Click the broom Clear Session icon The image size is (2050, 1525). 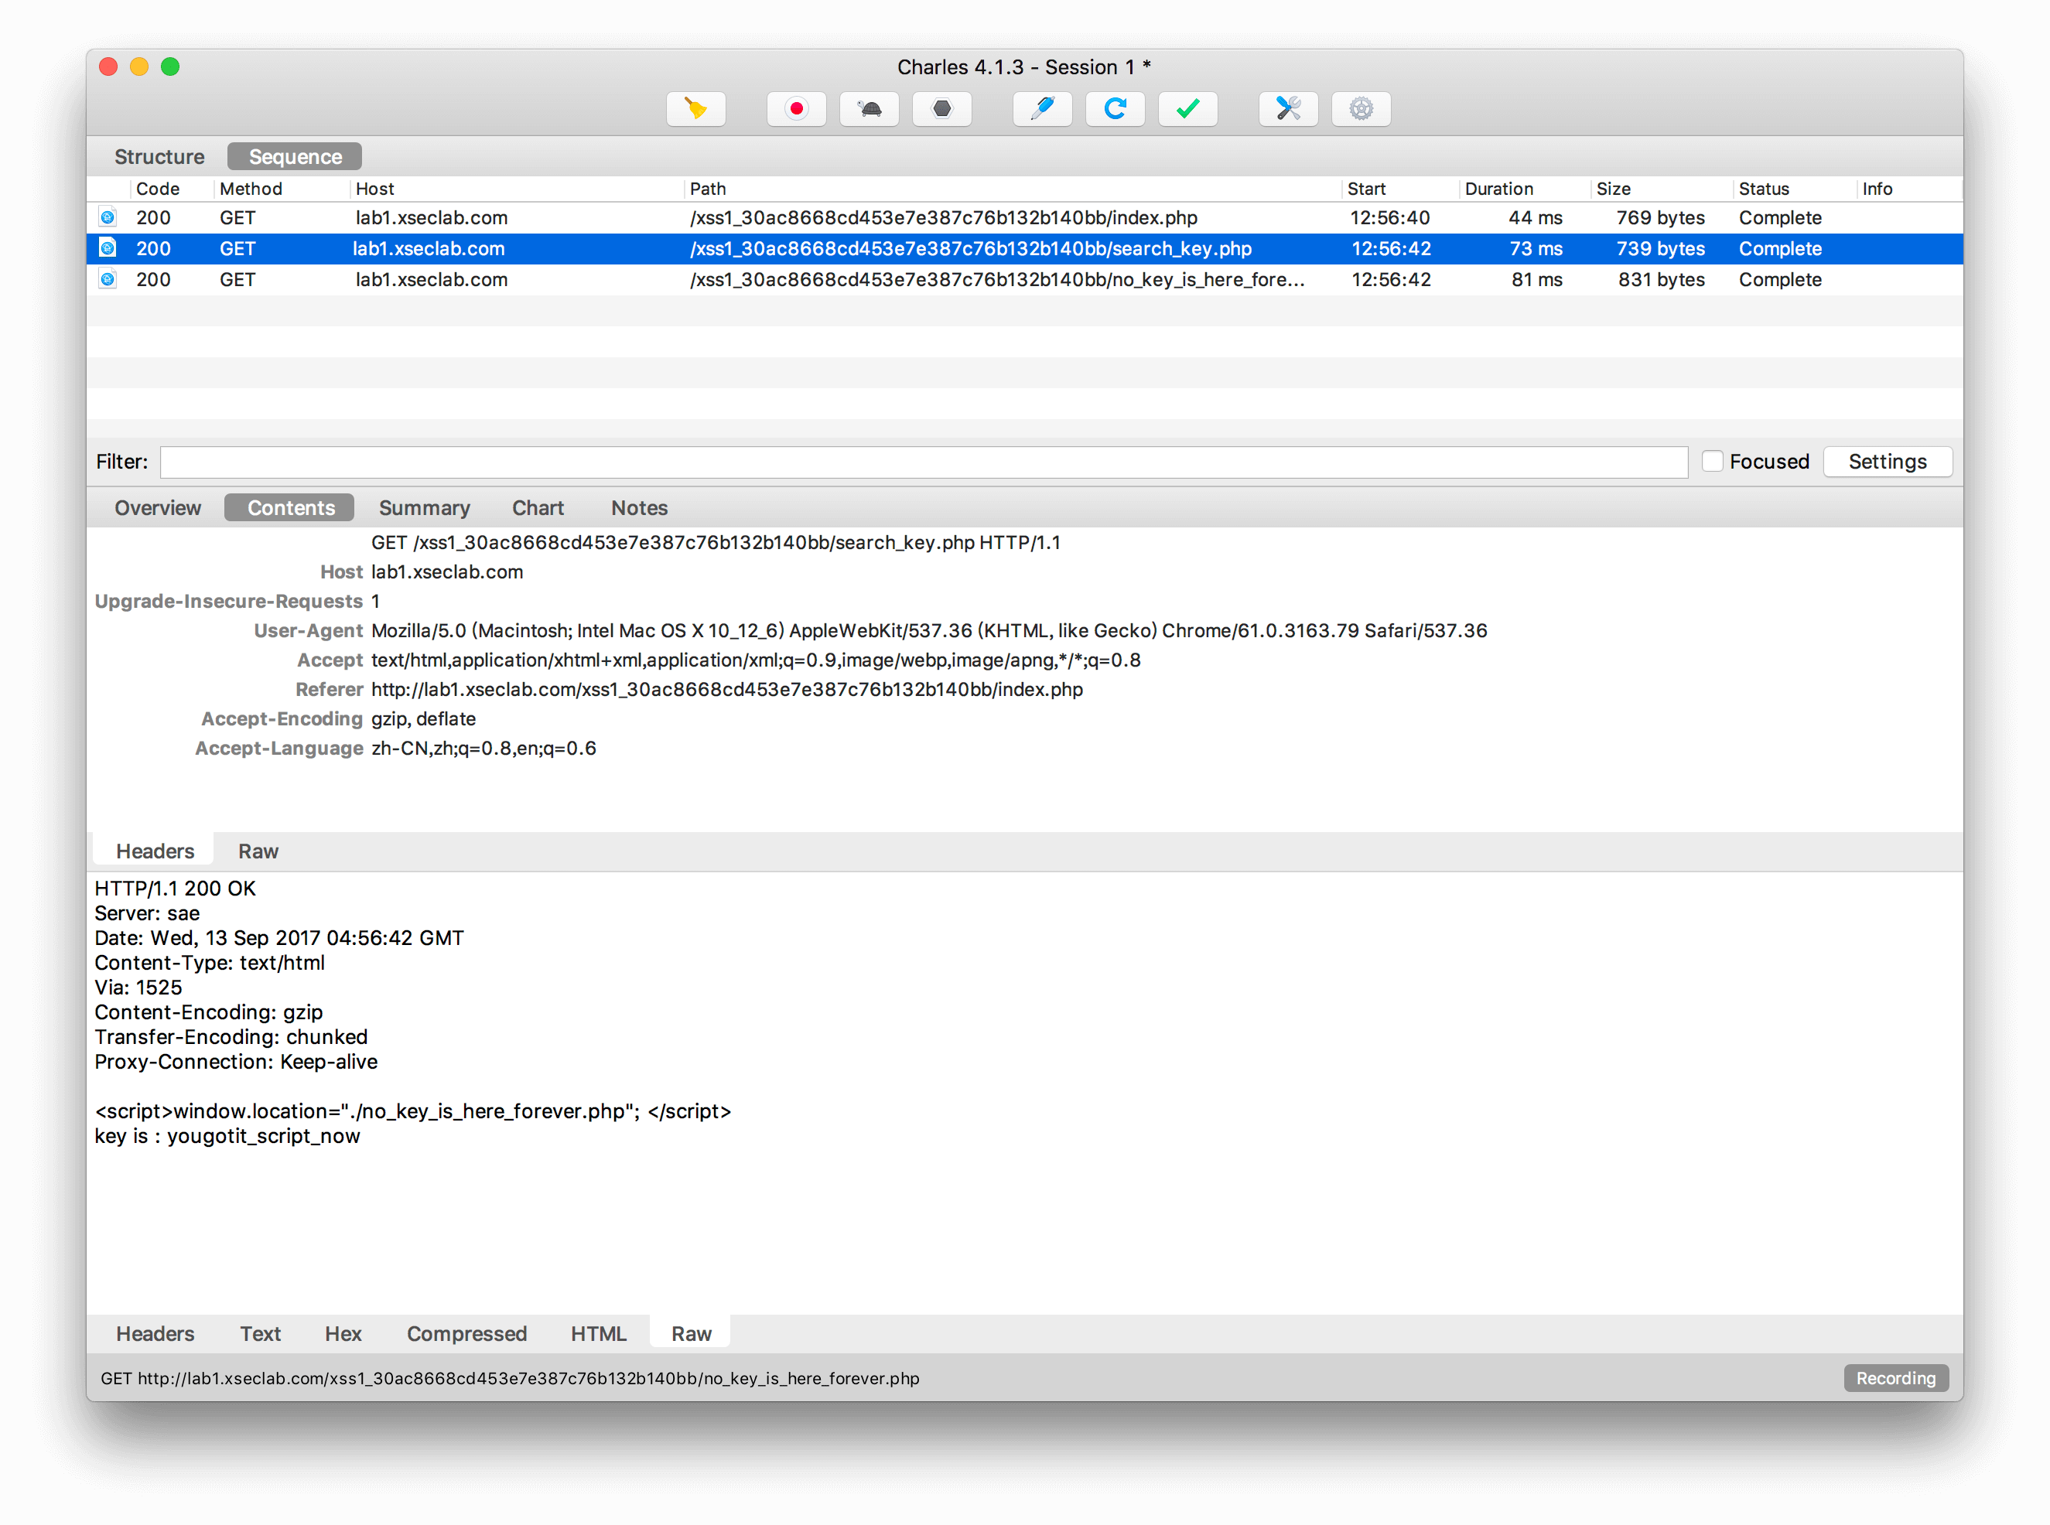pyautogui.click(x=695, y=109)
